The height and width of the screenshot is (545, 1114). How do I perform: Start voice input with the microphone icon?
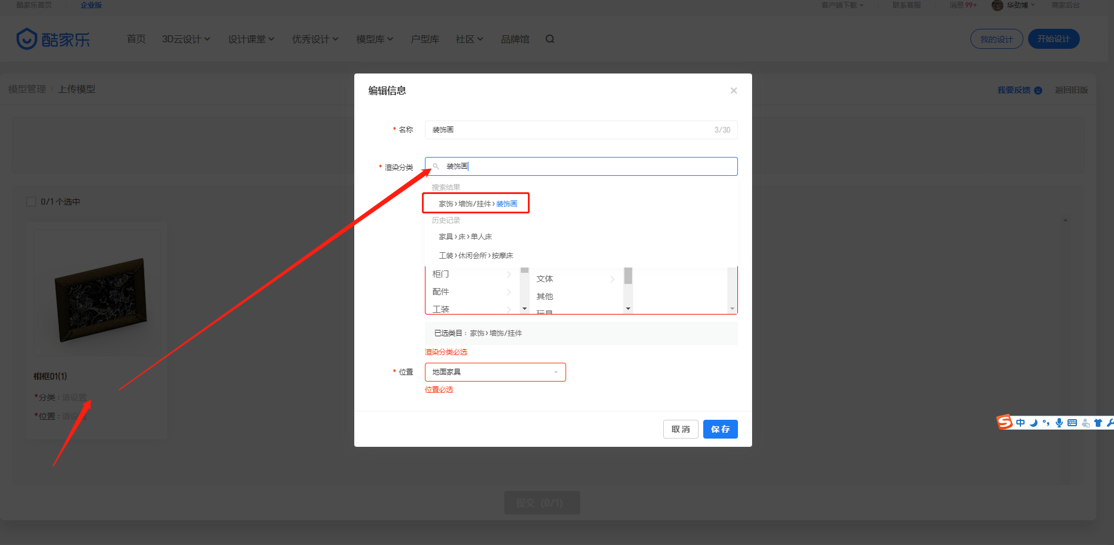pos(1059,423)
